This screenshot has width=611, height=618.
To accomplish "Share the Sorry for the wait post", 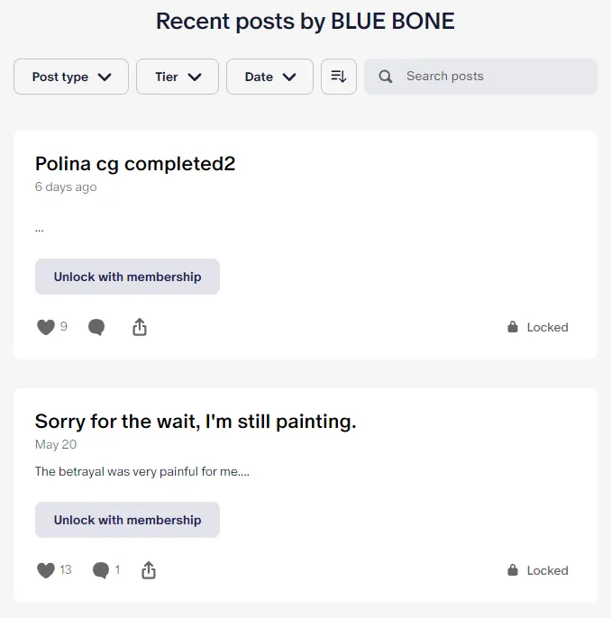I will tap(150, 570).
